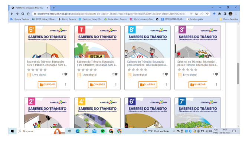252x141 pixels.
Task: Open the 2º ano book cover thumbnail
Action: pyautogui.click(x=47, y=113)
